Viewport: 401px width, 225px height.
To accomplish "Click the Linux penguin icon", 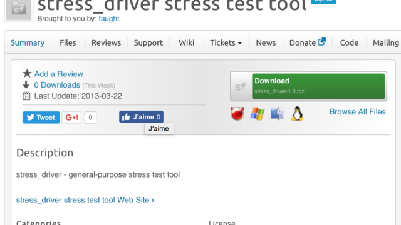I will click(297, 114).
